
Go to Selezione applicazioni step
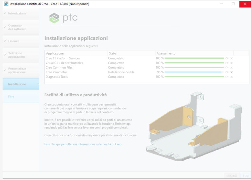point(21,55)
